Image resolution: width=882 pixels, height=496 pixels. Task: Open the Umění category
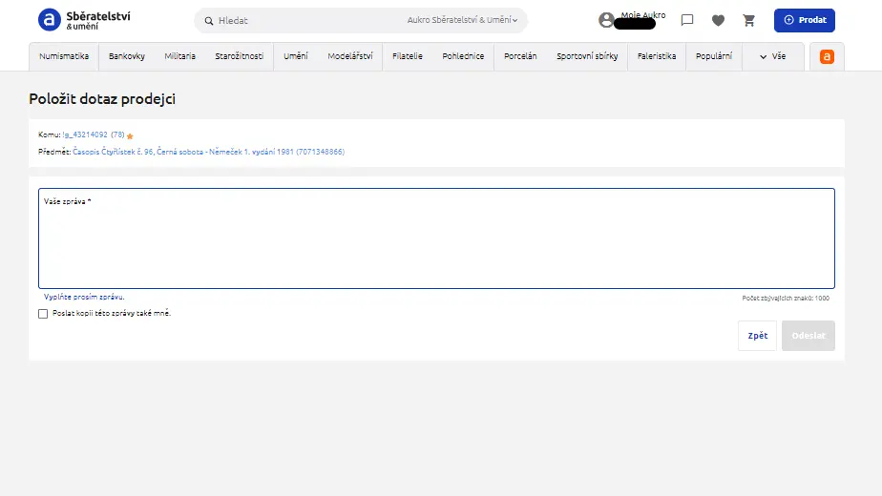point(295,56)
